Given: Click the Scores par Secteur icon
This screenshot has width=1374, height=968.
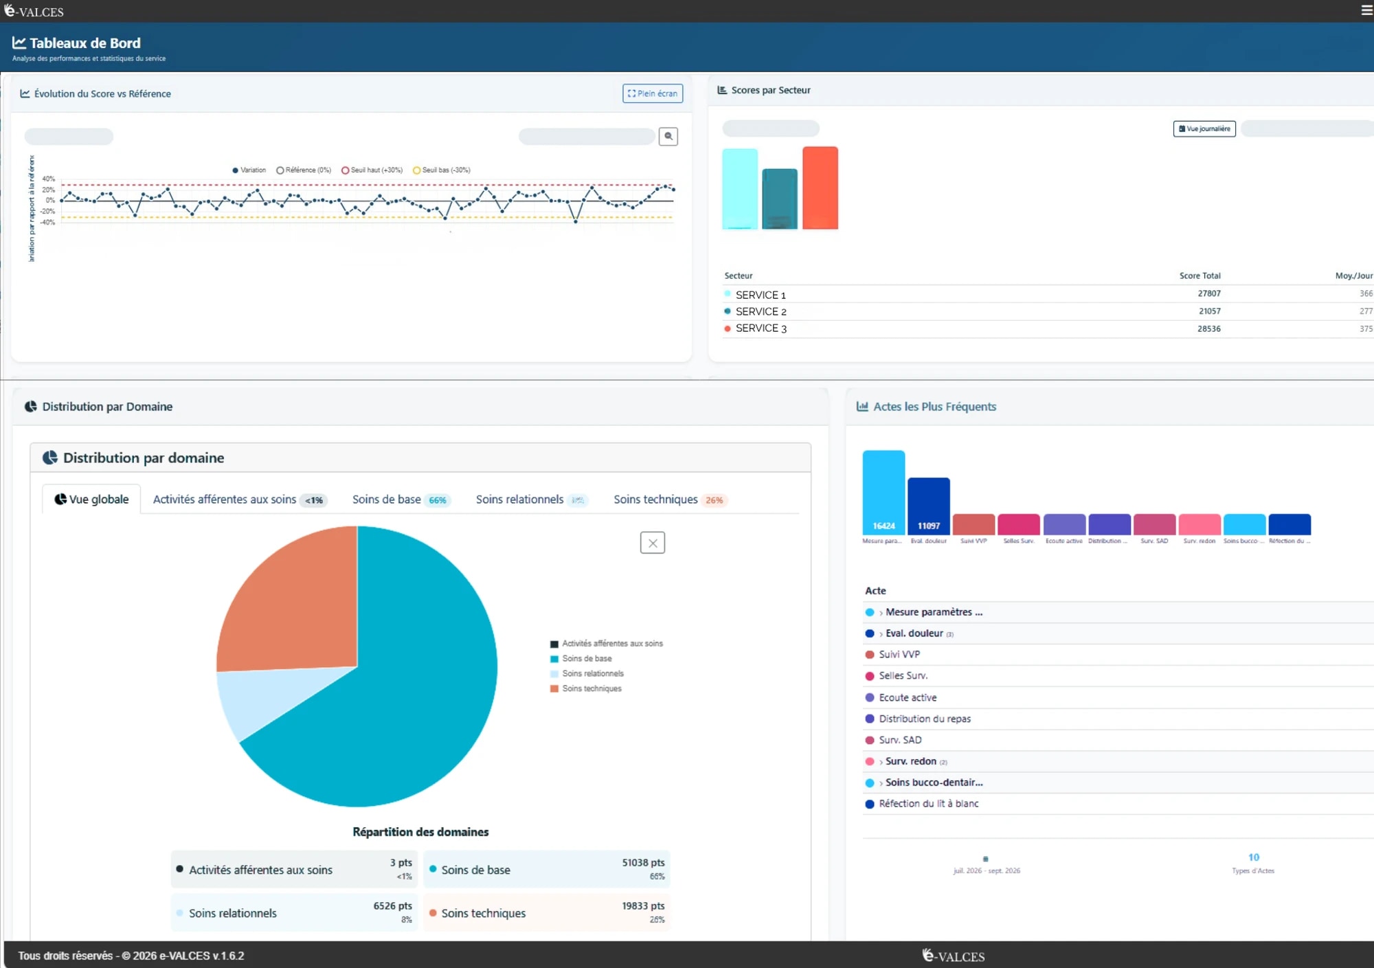Looking at the screenshot, I should [722, 90].
